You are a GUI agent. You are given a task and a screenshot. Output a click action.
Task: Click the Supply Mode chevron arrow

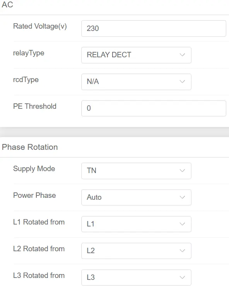pyautogui.click(x=182, y=171)
